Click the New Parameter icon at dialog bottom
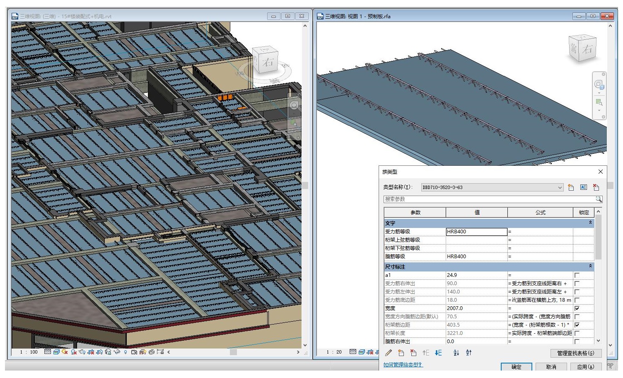This screenshot has width=623, height=378. pos(401,353)
